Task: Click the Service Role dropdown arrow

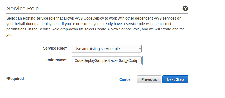Action: click(140, 49)
